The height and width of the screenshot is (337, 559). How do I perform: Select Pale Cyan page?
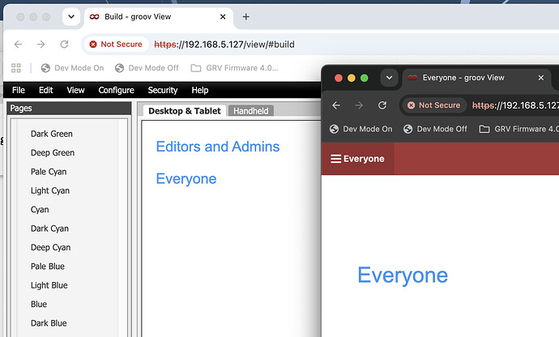pos(49,172)
